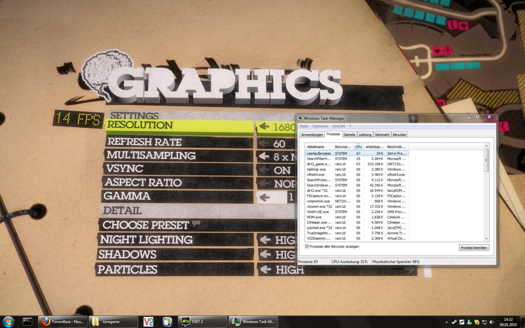Click the 'Prozess beenden' button
Screen dimensions: 525x328
(474, 248)
